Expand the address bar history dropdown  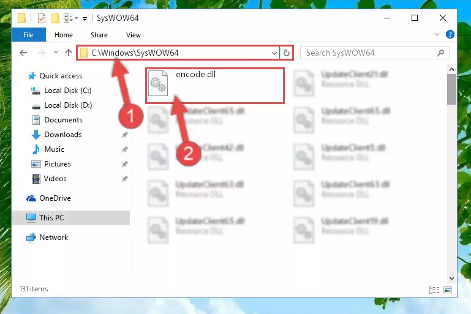pos(274,53)
